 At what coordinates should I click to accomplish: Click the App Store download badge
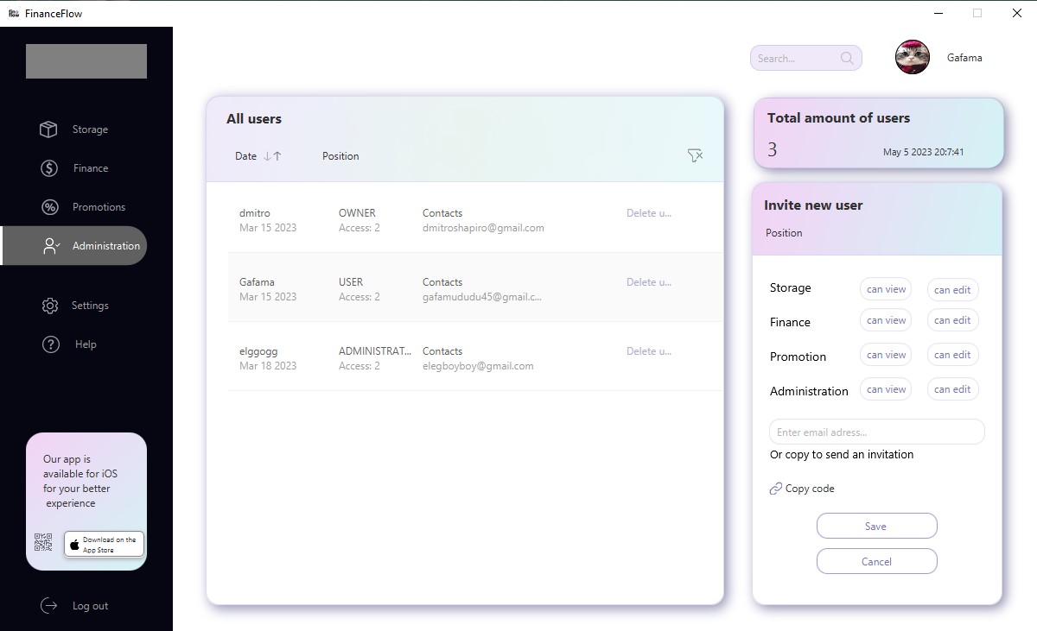[104, 544]
